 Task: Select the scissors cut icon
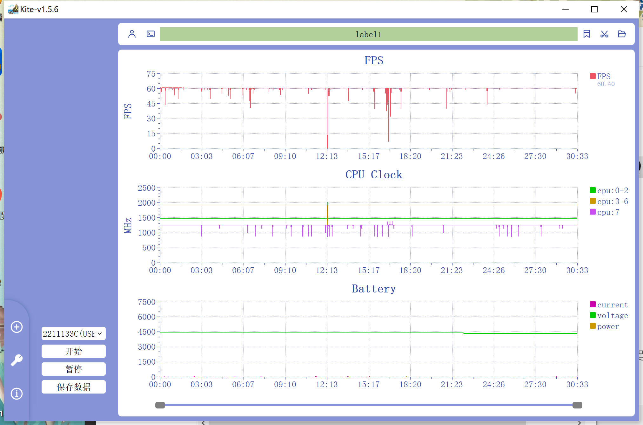[604, 34]
